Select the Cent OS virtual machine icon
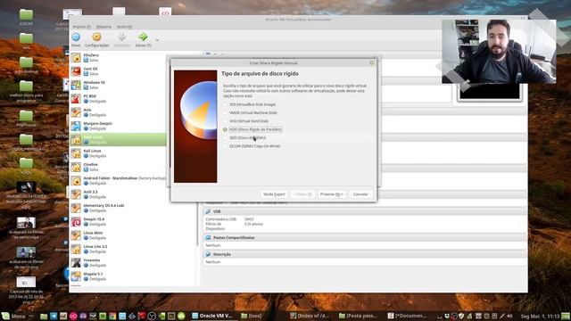Viewport: 571px width, 321px height. click(x=76, y=71)
